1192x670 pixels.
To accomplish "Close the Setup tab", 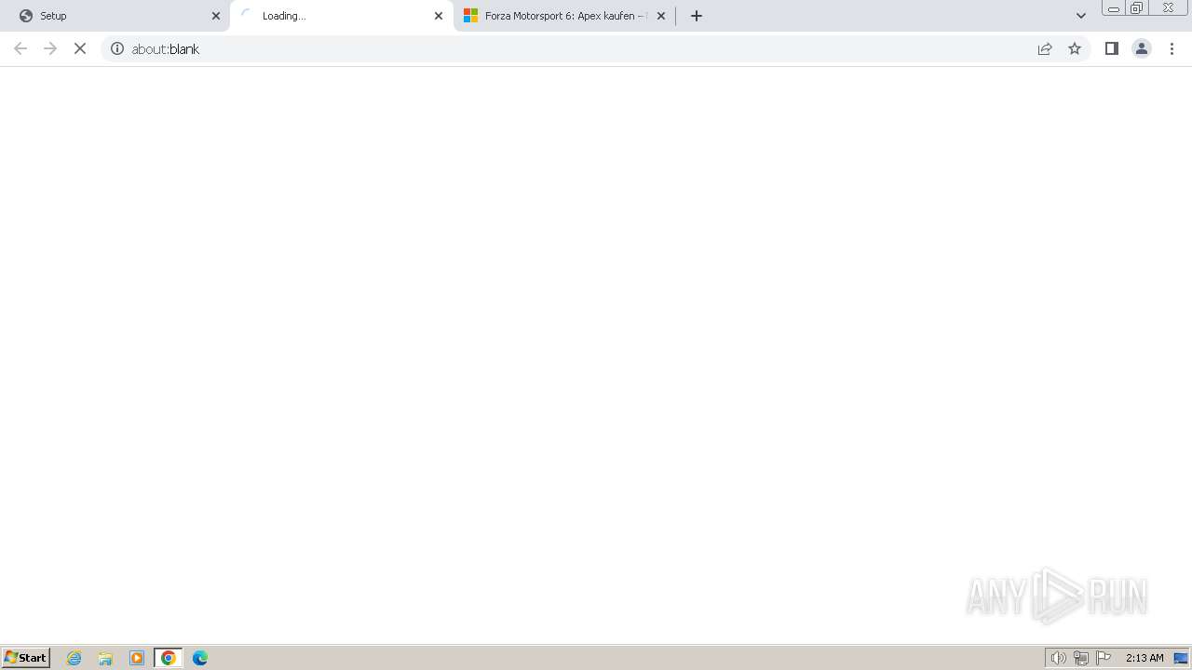I will [x=216, y=16].
